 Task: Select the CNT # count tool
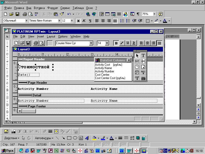pyautogui.click(x=137, y=78)
